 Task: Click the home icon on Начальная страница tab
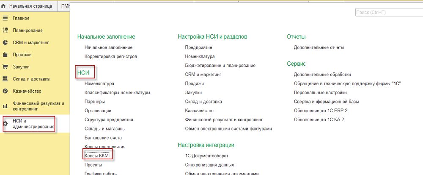pos(4,6)
